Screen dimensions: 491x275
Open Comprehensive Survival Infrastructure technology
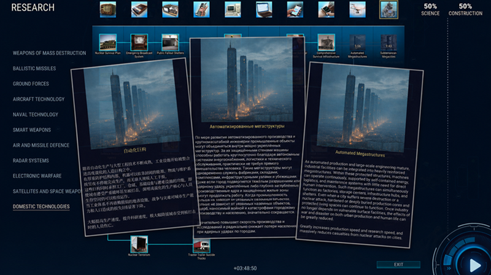pos(327,42)
